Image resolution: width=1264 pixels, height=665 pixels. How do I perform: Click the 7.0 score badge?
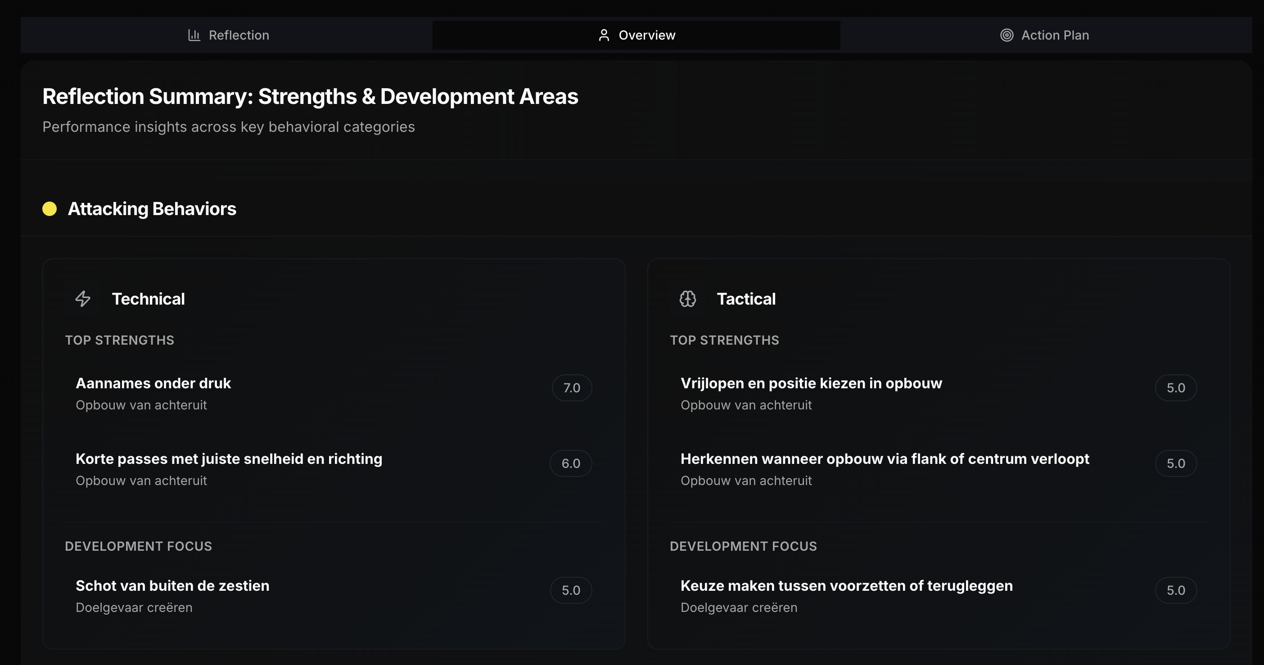[572, 388]
